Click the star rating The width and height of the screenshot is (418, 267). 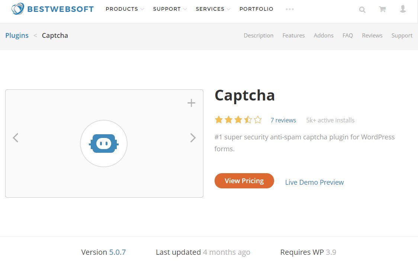(238, 120)
